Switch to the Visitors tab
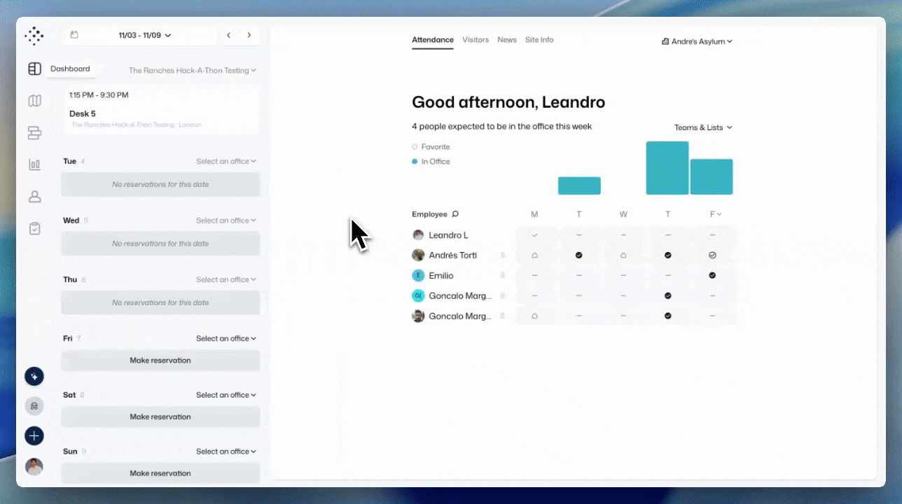Screen dimensions: 902x504 476,40
